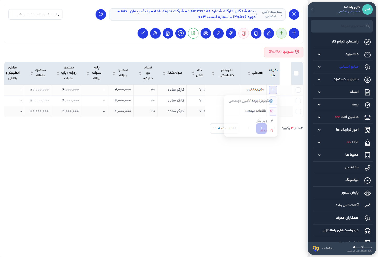Viewport: 378px width, 257px height.
Task: Open help with the question mark icon
Action: point(101,14)
